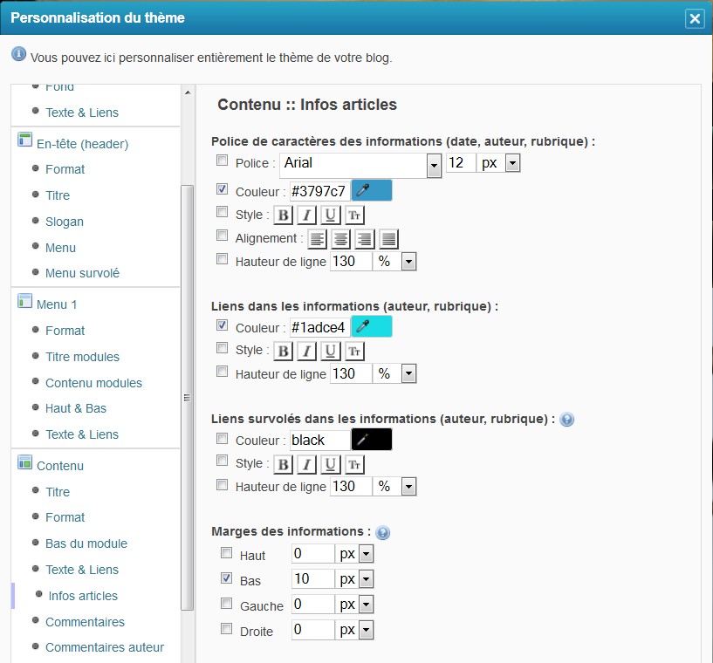Viewport: 713px width, 663px height.
Task: Click Italic icon in Liens dans Style row
Action: [x=306, y=352]
